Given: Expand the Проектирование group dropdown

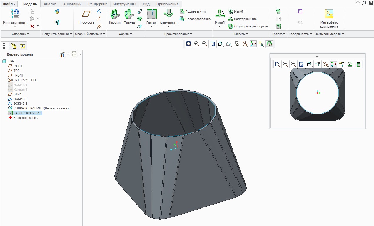Looking at the screenshot, I should [178, 34].
